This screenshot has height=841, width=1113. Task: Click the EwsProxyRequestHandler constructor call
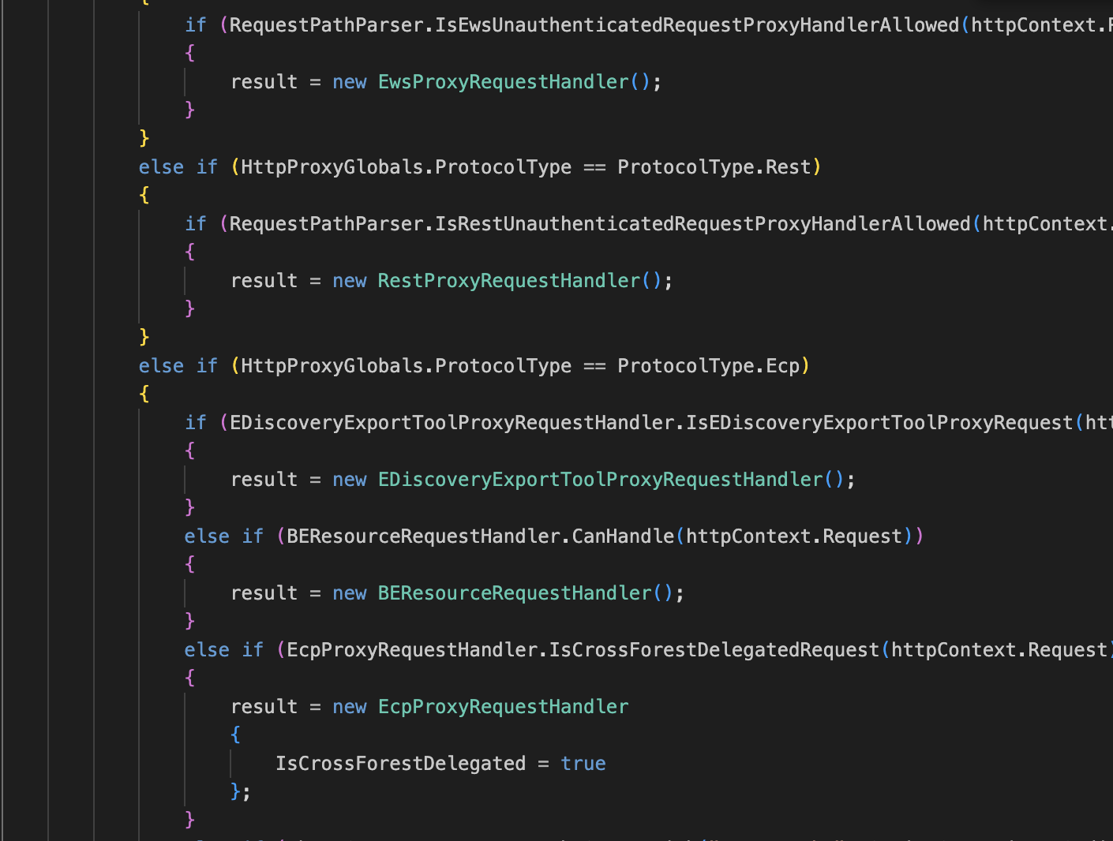pos(503,82)
